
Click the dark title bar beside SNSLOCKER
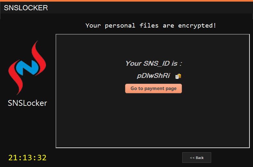tap(150, 8)
